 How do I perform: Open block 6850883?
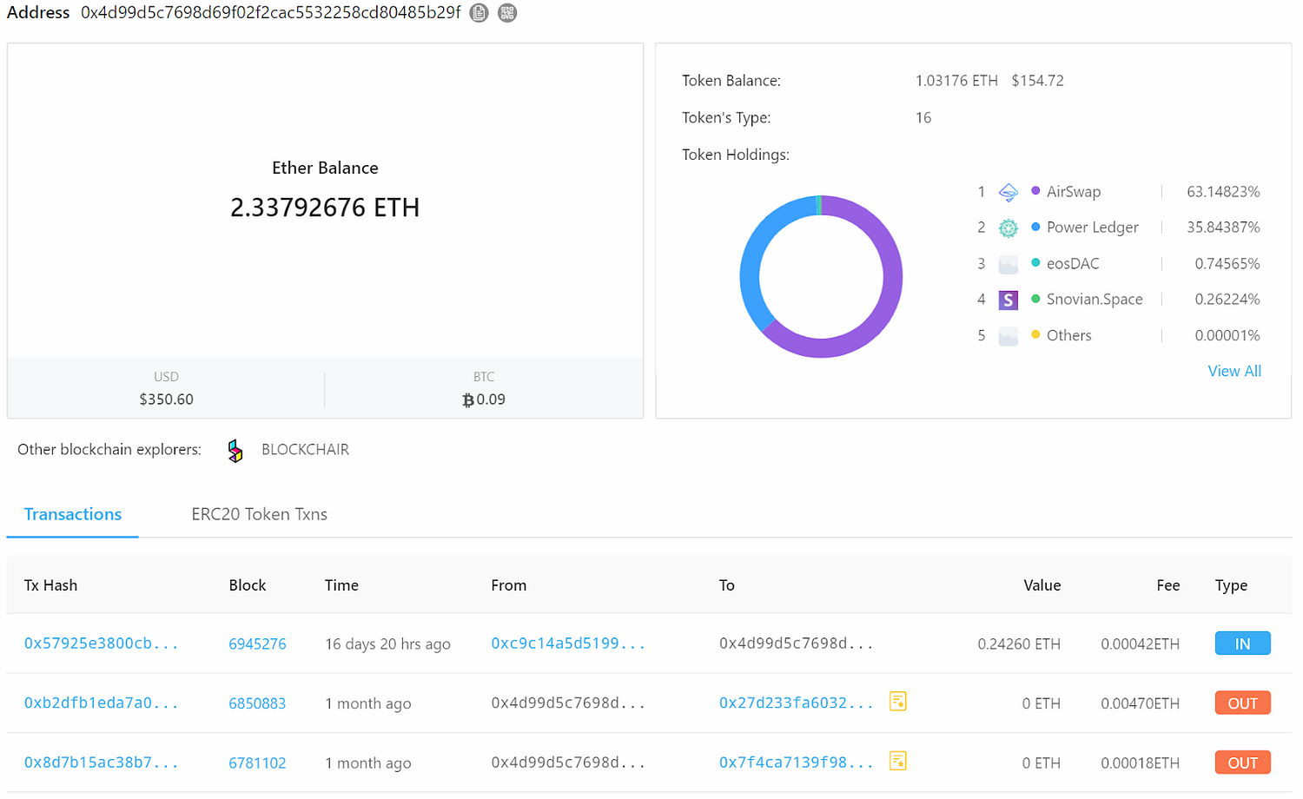point(257,703)
